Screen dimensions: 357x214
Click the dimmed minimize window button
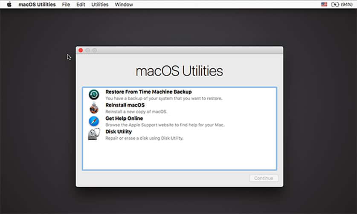[88, 50]
